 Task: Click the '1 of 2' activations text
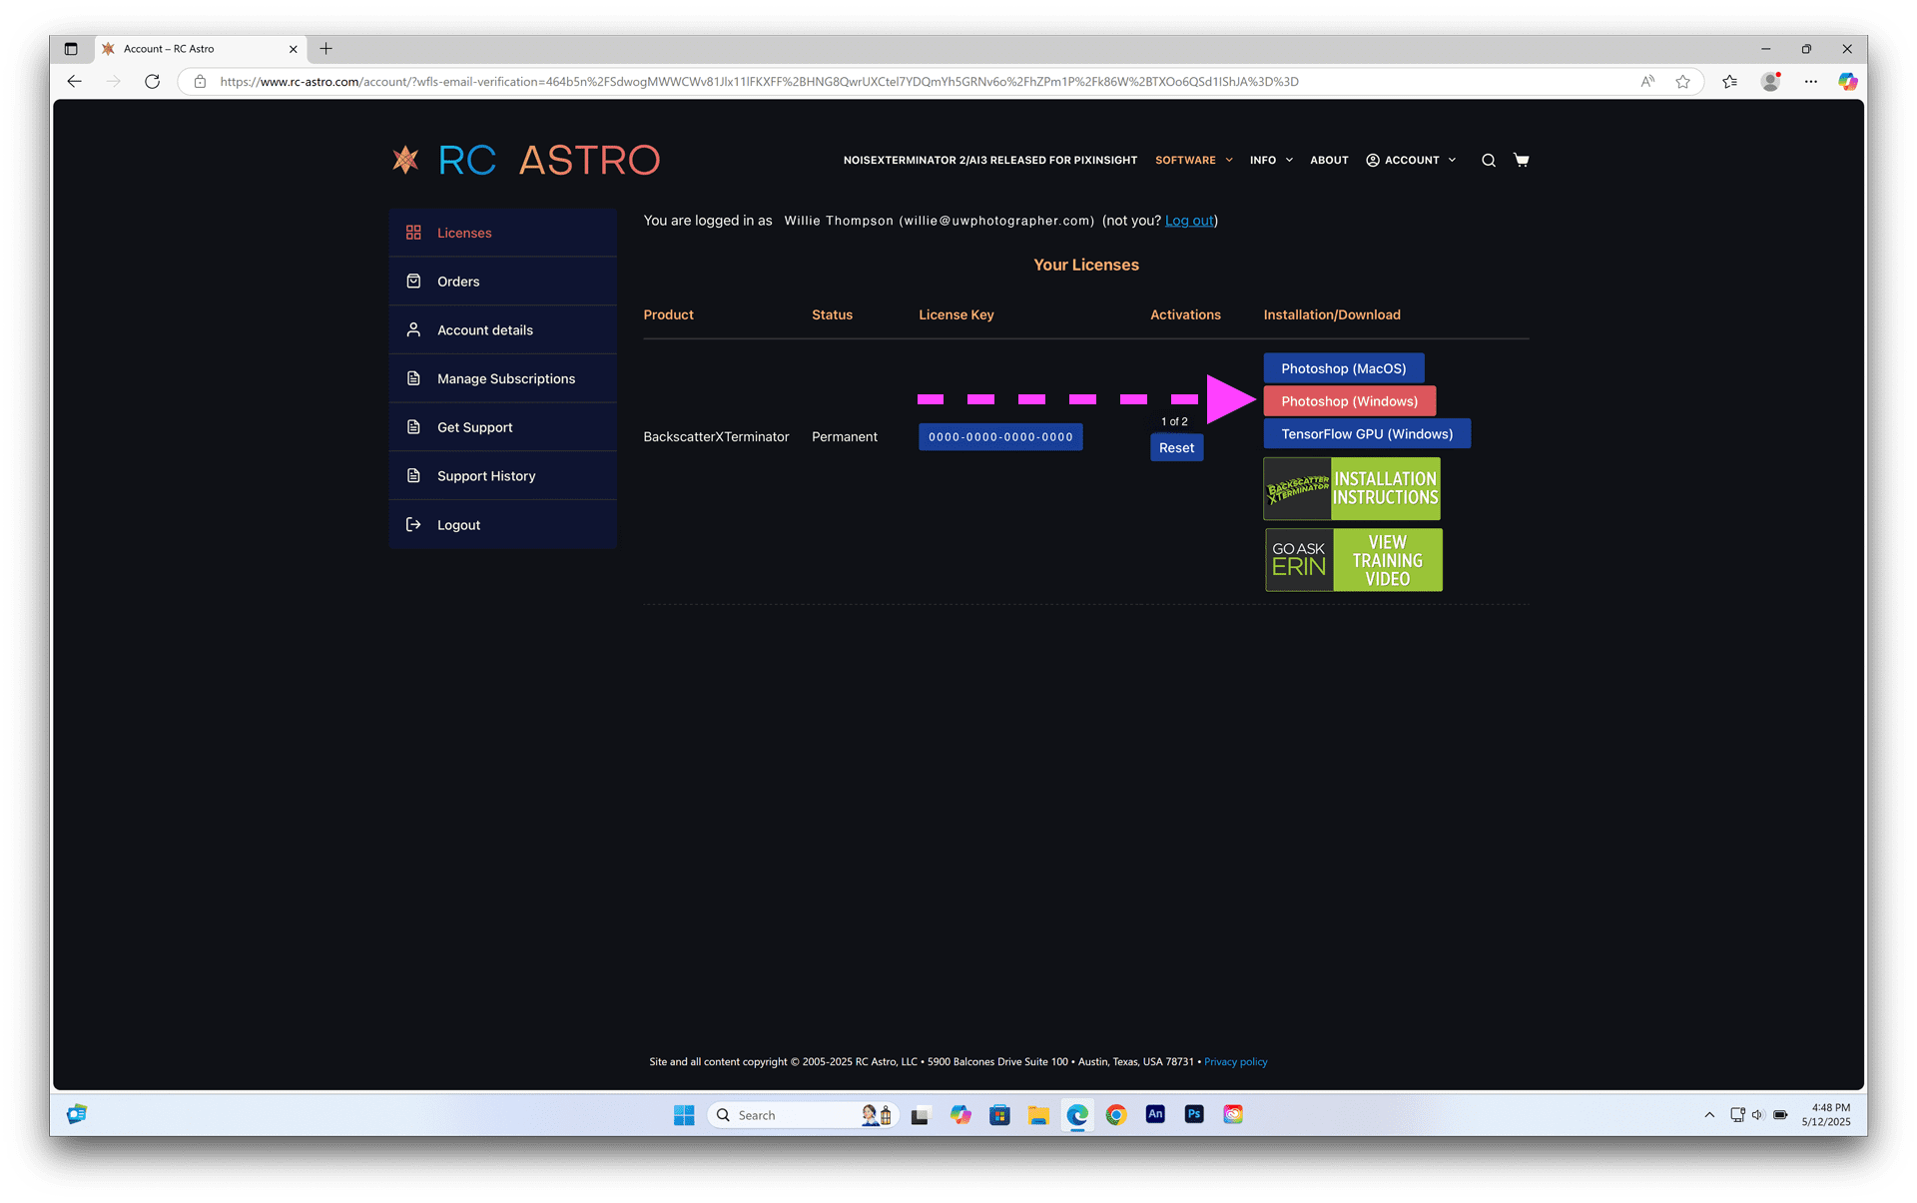click(x=1174, y=422)
